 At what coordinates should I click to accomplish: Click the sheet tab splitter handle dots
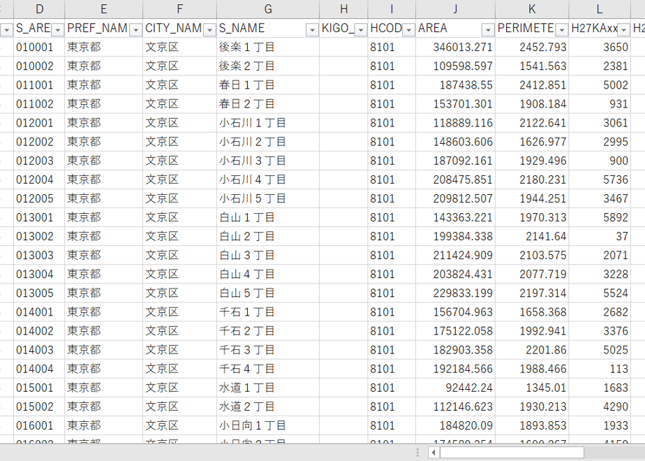click(417, 453)
